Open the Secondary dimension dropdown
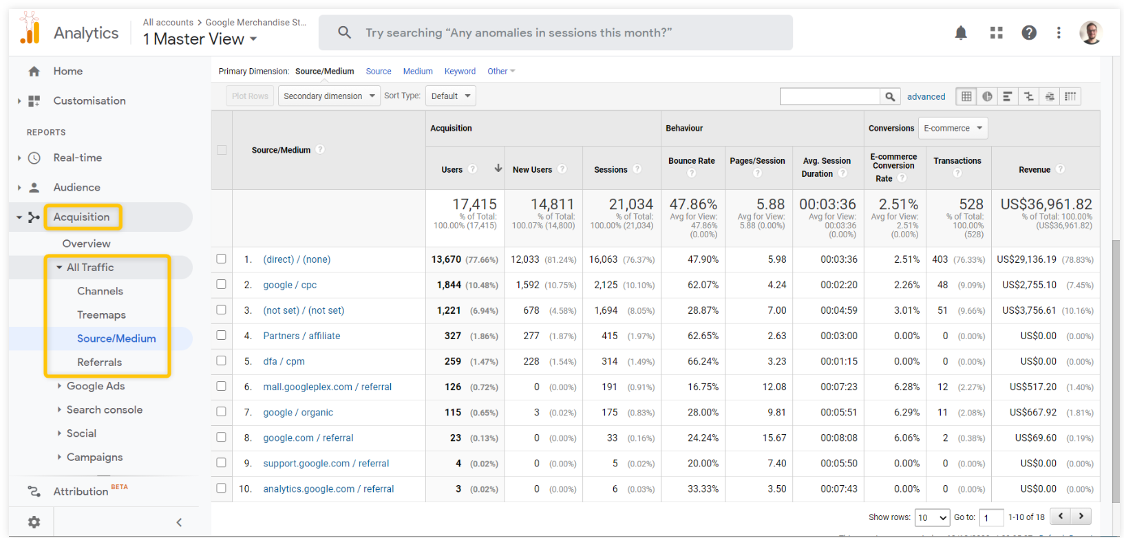Image resolution: width=1124 pixels, height=538 pixels. [329, 96]
